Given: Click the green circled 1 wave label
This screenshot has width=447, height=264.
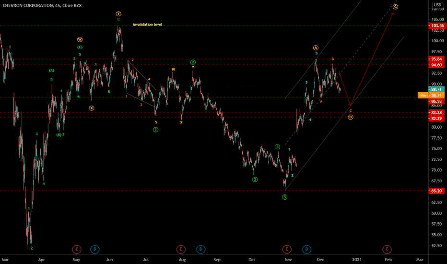Looking at the screenshot, I should tap(156, 130).
